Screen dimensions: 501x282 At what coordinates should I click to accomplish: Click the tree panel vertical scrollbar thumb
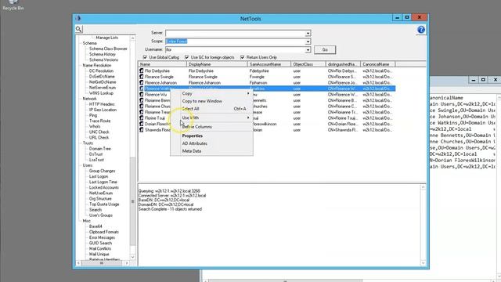(132, 201)
